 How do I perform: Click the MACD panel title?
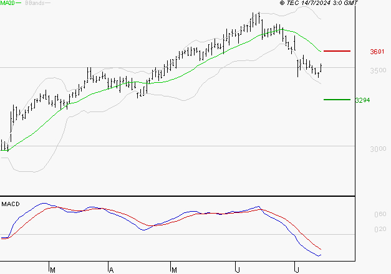(x=11, y=204)
